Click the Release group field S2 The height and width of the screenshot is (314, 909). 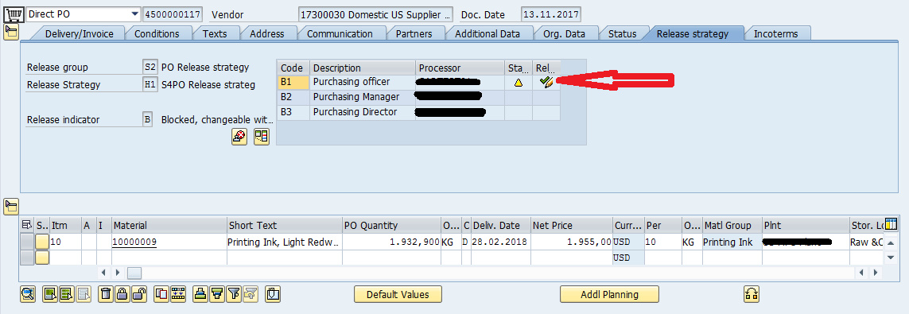[150, 68]
